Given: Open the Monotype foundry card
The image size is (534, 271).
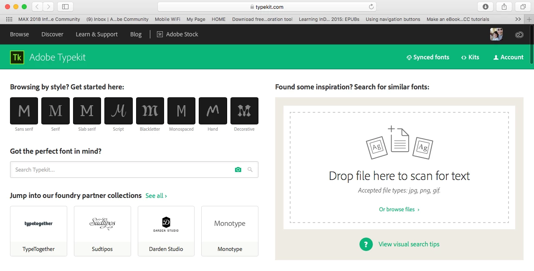Looking at the screenshot, I should pos(230,231).
